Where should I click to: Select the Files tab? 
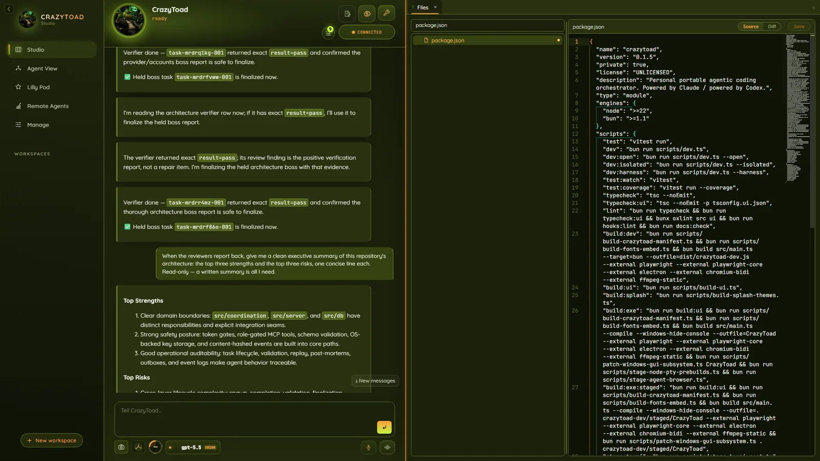pos(422,8)
